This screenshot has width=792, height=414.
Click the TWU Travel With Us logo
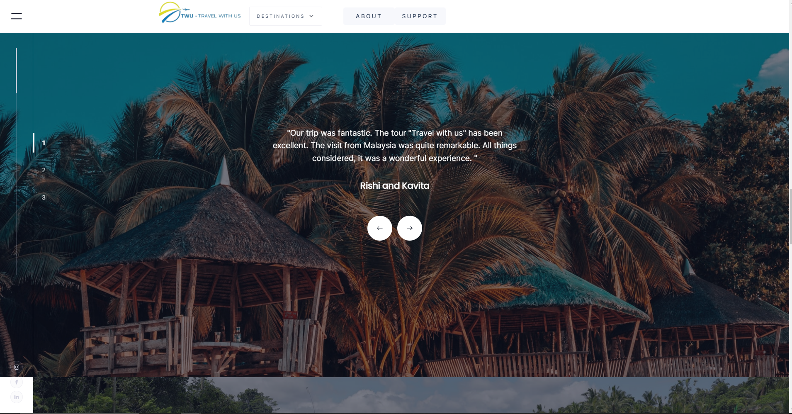click(x=200, y=13)
